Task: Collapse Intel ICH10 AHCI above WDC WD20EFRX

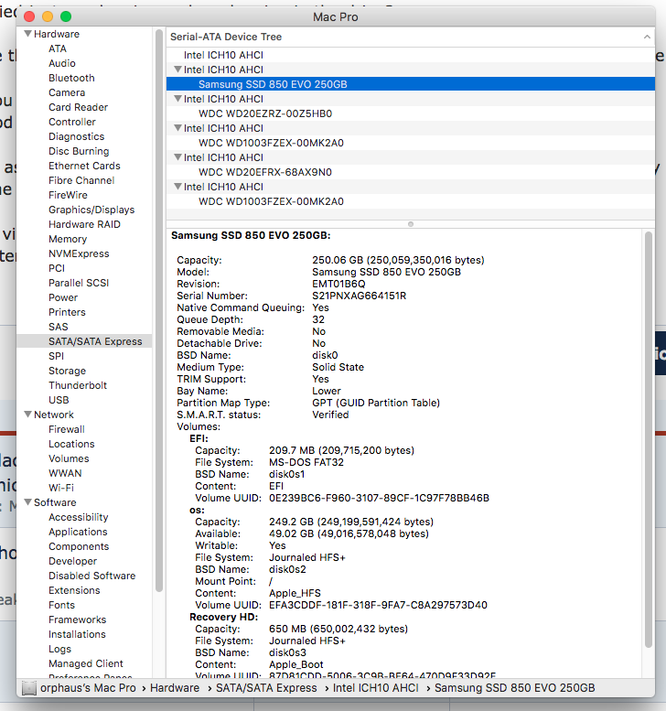Action: [x=177, y=157]
